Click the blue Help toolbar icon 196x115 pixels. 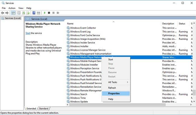tap(34, 13)
